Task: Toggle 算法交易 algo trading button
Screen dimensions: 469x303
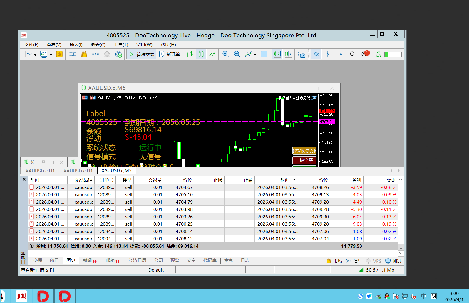Action: [x=141, y=54]
